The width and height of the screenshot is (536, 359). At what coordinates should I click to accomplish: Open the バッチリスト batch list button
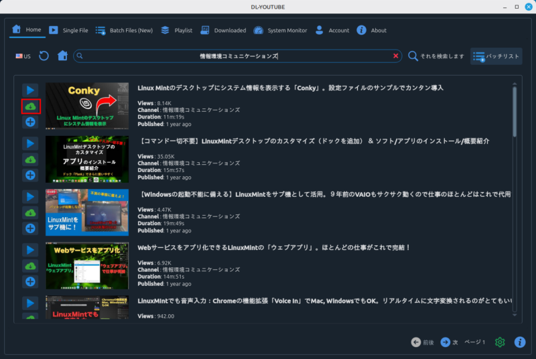tap(496, 56)
